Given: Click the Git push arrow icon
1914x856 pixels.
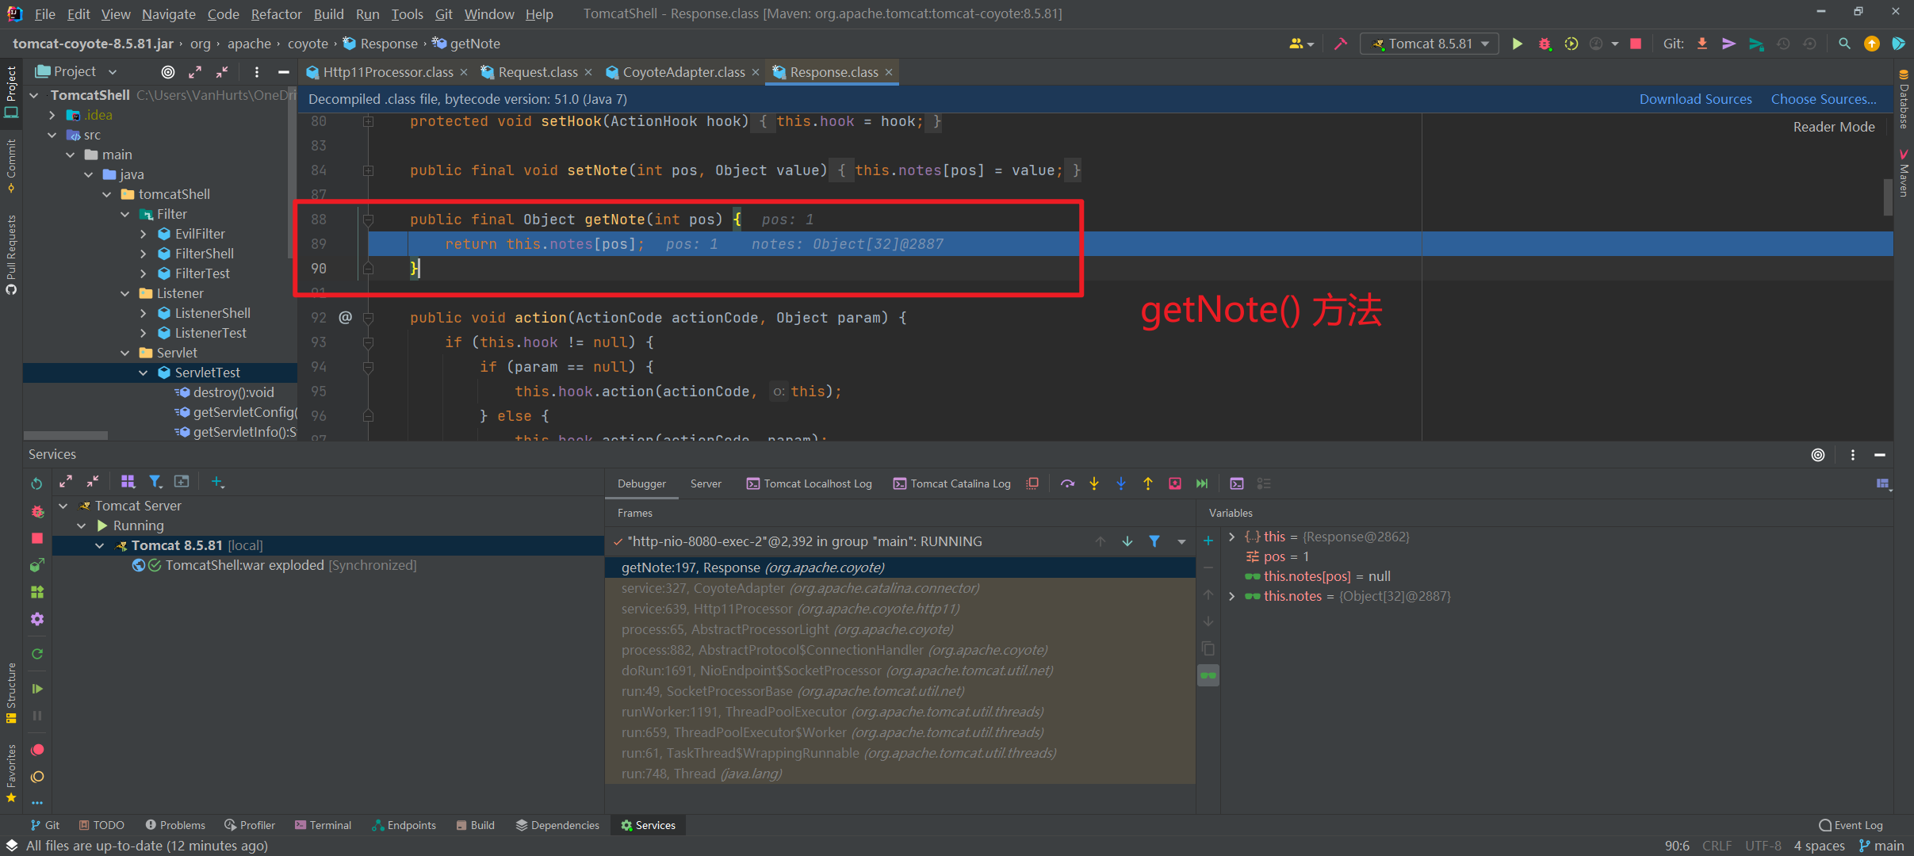Looking at the screenshot, I should pos(1729,44).
